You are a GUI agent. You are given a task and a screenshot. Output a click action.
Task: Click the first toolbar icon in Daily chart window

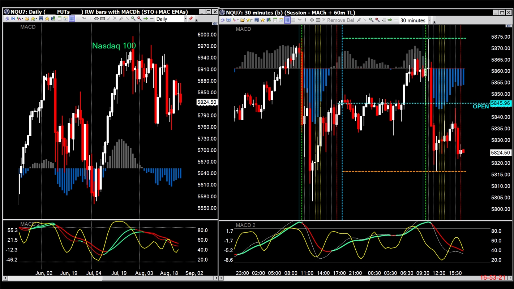pos(7,19)
